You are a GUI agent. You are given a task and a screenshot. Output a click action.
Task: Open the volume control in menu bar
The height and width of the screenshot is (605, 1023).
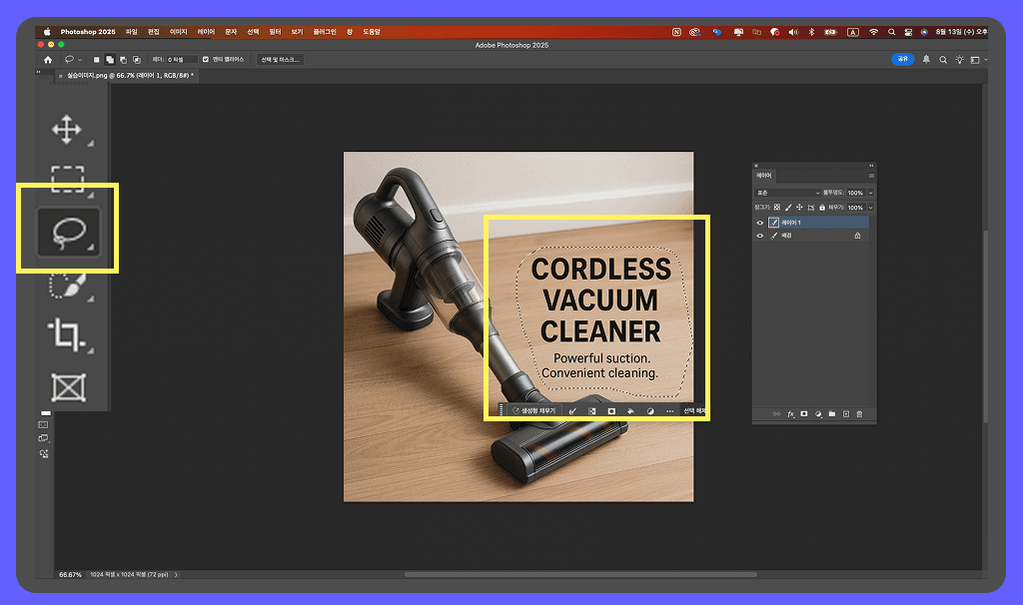(793, 32)
